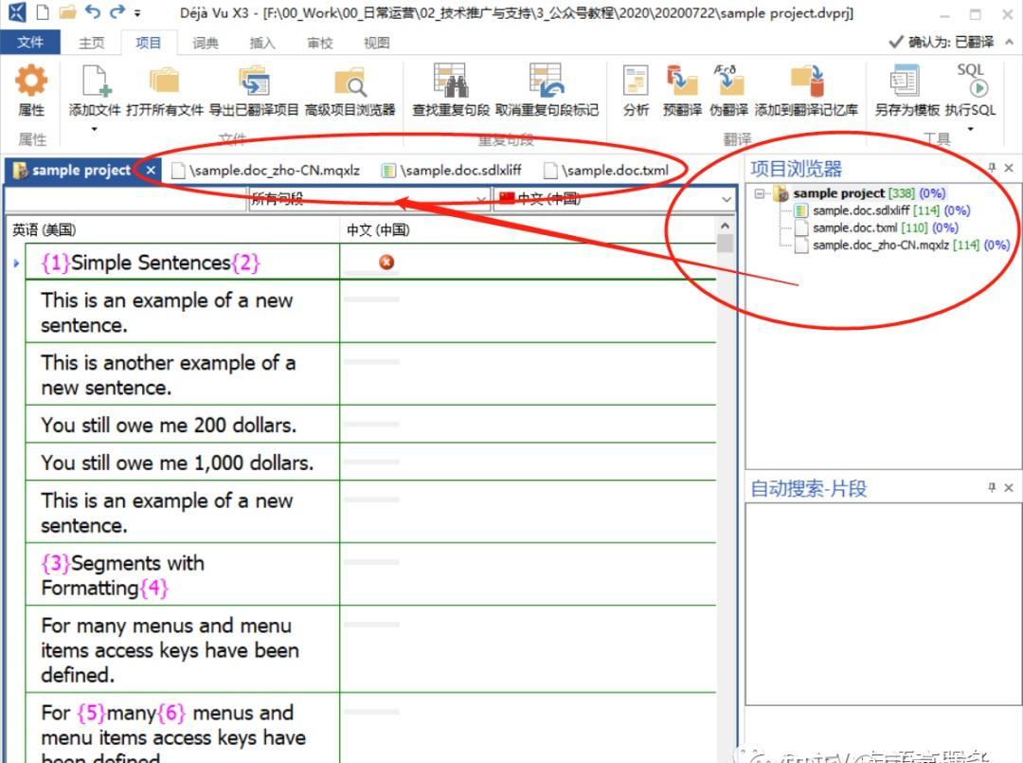
Task: Redo the last undone action
Action: tap(117, 11)
